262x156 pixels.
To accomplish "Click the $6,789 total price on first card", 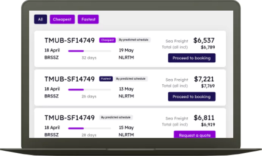I will 208,47.
